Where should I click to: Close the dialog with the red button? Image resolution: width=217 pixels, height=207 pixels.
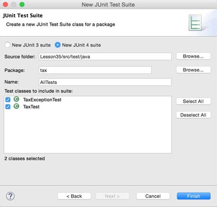tap(5, 5)
